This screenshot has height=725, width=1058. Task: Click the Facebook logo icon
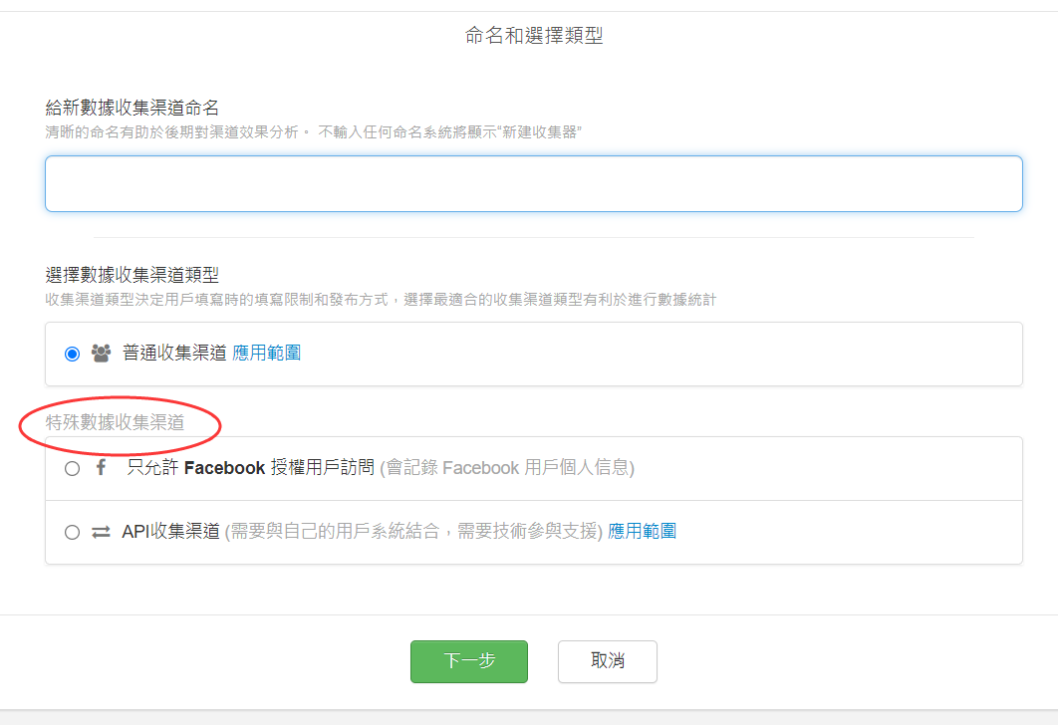101,467
